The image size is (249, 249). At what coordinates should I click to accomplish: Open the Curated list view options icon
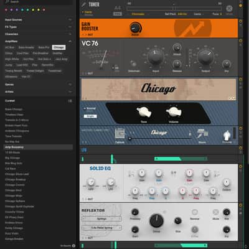tap(70, 101)
